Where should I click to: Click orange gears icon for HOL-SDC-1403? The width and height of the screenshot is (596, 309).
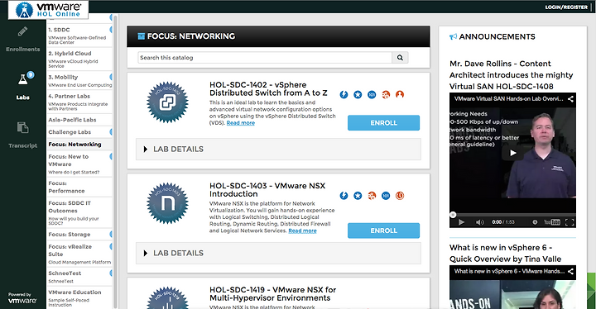tap(372, 196)
